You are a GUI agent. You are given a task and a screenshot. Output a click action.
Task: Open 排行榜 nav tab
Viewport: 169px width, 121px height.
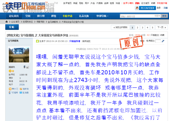coord(41,16)
